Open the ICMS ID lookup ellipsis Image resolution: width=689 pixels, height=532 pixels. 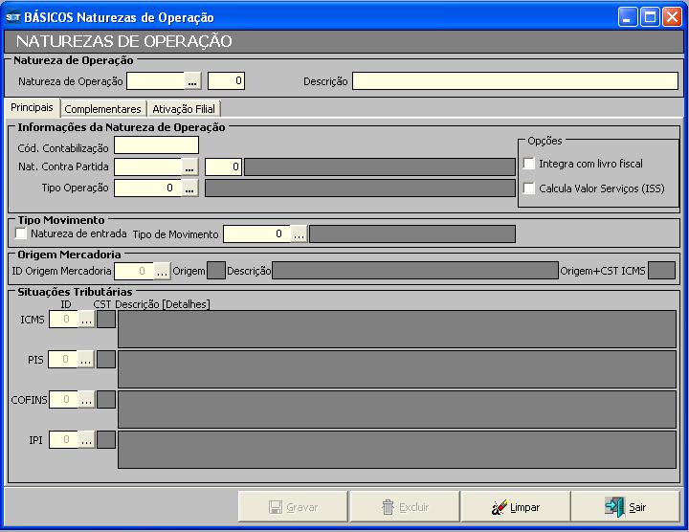86,320
